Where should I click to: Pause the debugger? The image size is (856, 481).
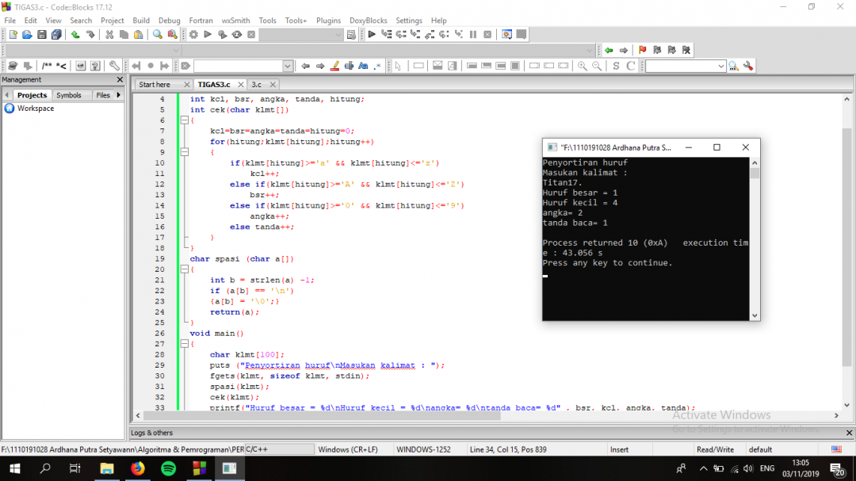click(473, 34)
